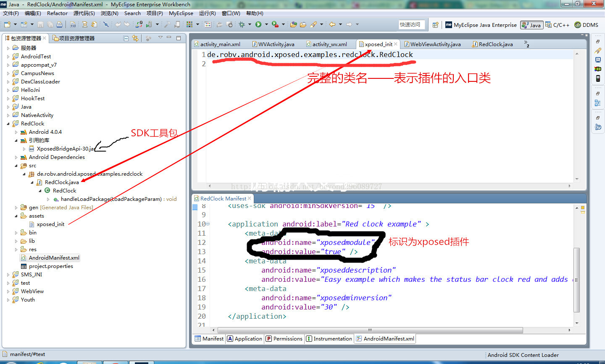Click the Undo arrow icon in the toolbar
Image resolution: width=605 pixels, height=364 pixels.
tap(118, 24)
